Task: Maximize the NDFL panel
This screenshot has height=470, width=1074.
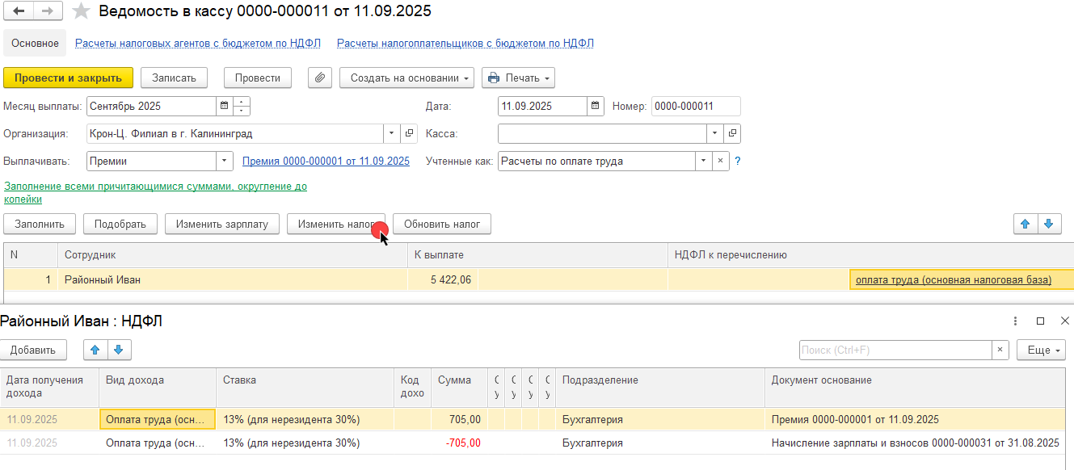Action: tap(1041, 321)
